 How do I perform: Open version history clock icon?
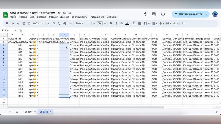[145, 14]
